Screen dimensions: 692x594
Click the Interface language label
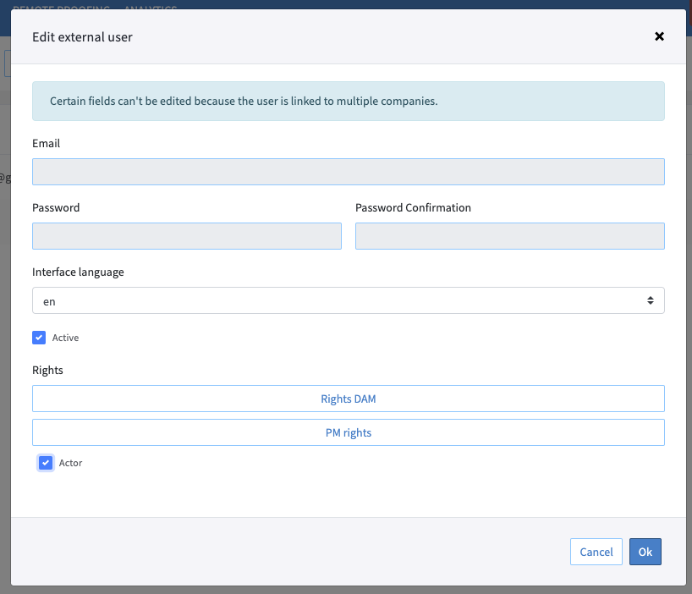click(x=78, y=272)
